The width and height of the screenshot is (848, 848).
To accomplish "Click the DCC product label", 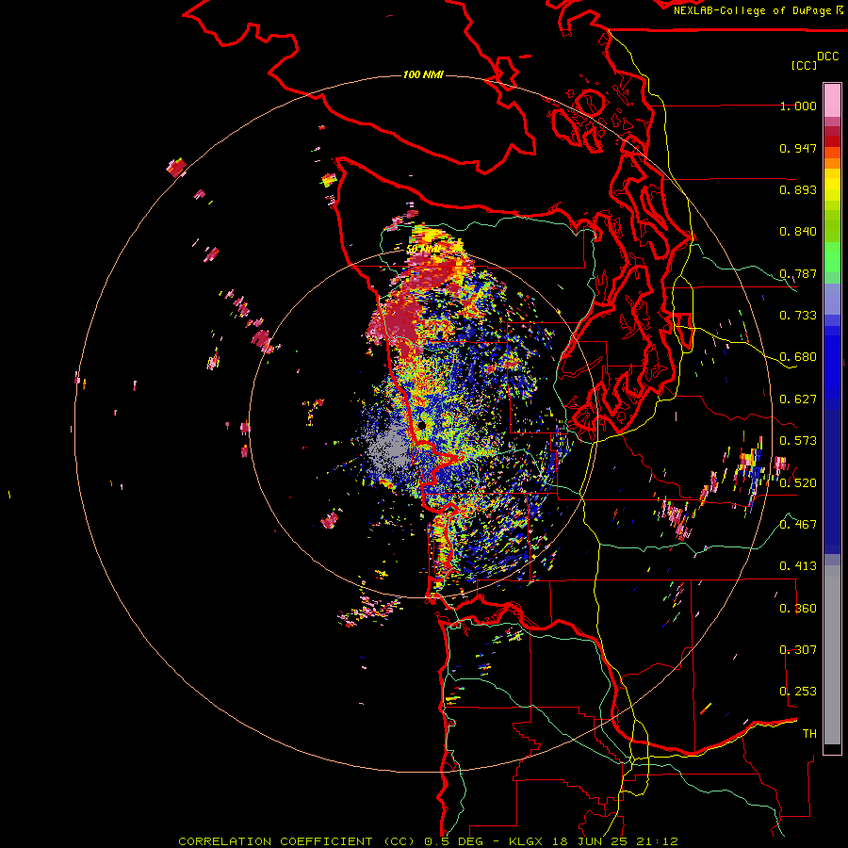I will 827,57.
